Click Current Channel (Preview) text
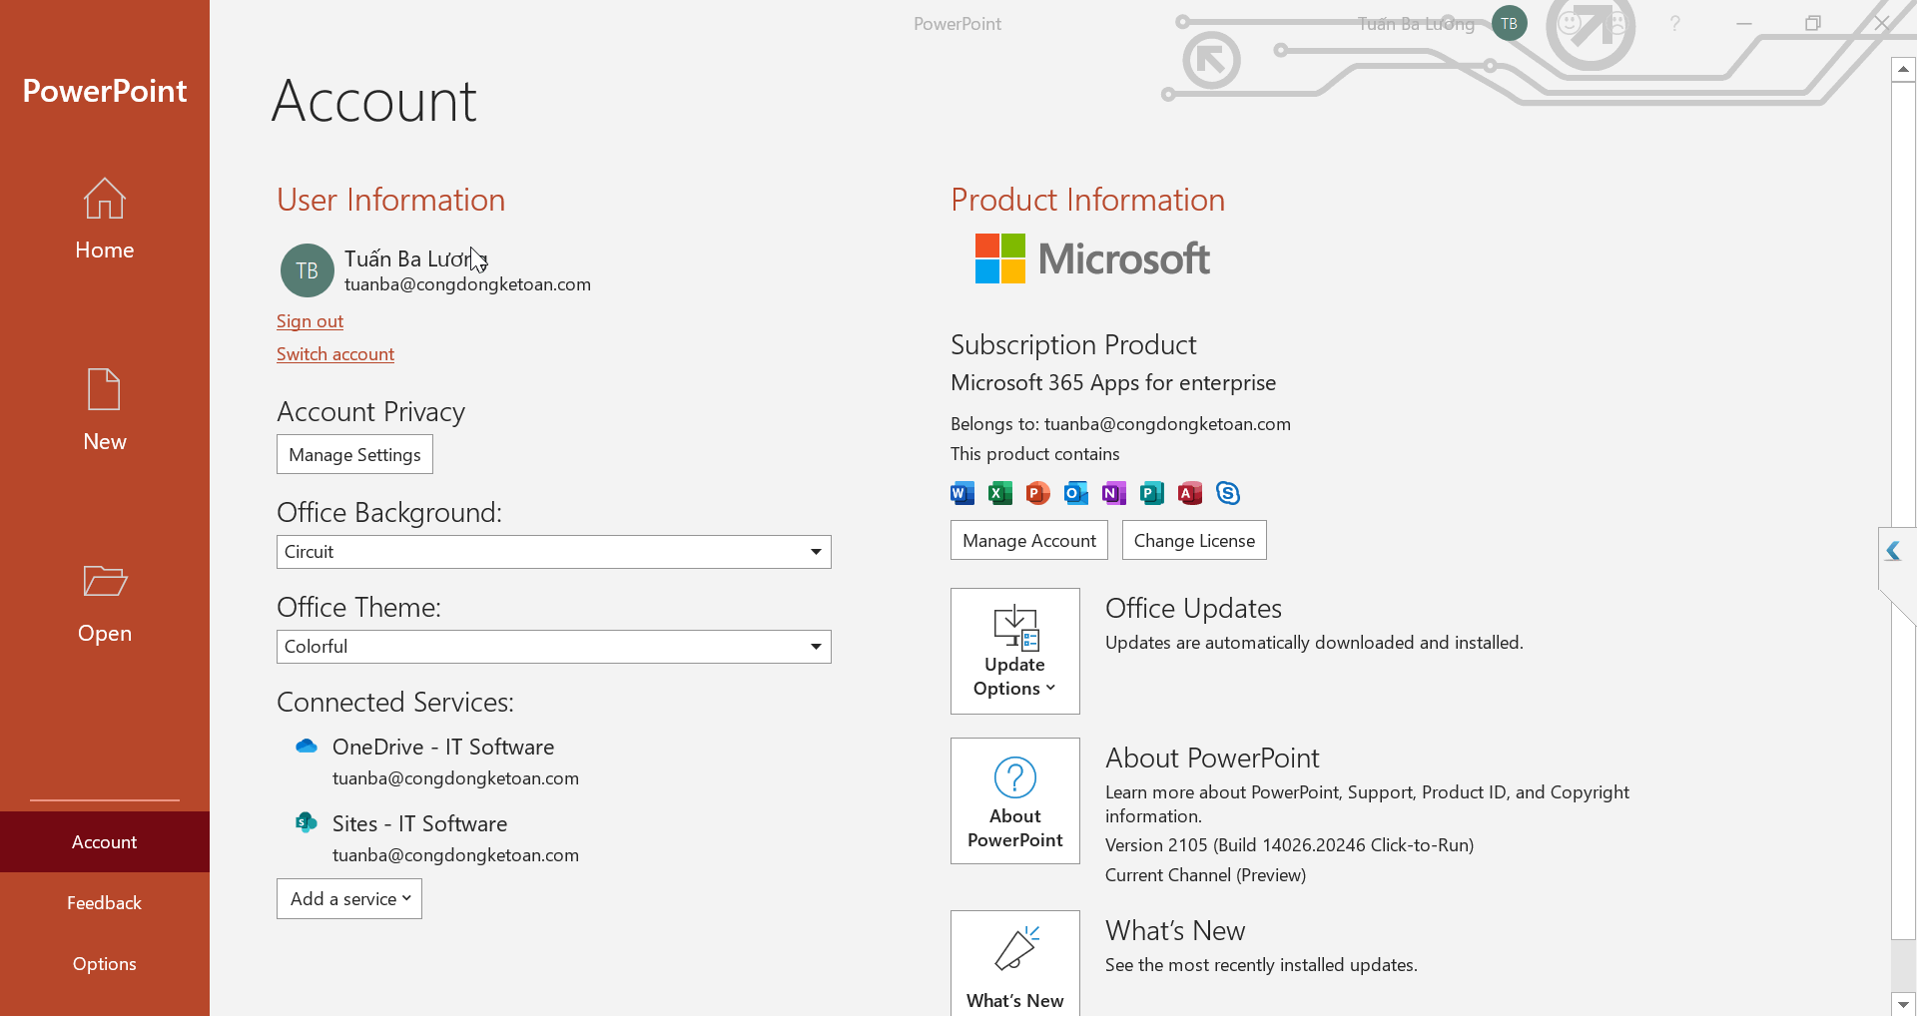This screenshot has width=1917, height=1016. pyautogui.click(x=1205, y=875)
